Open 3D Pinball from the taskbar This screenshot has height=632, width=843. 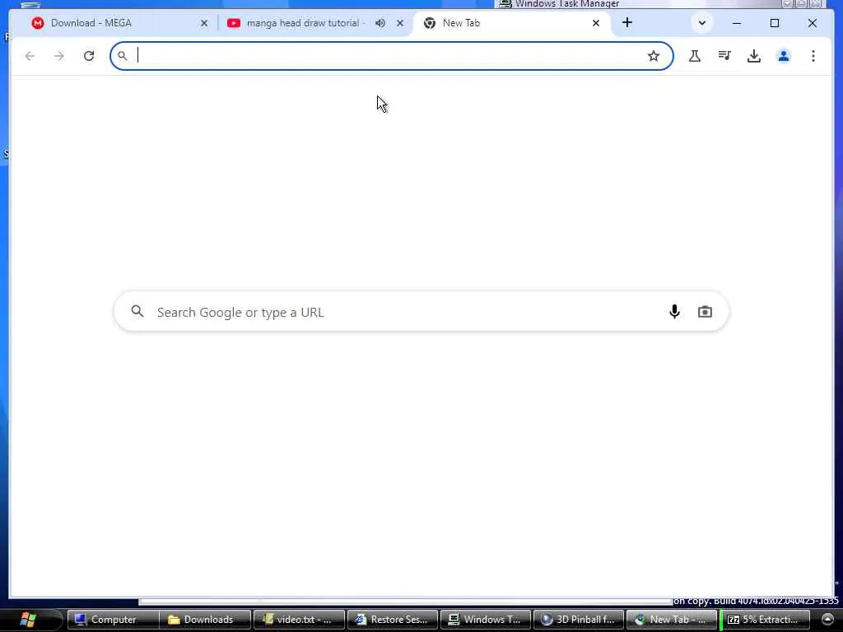579,620
